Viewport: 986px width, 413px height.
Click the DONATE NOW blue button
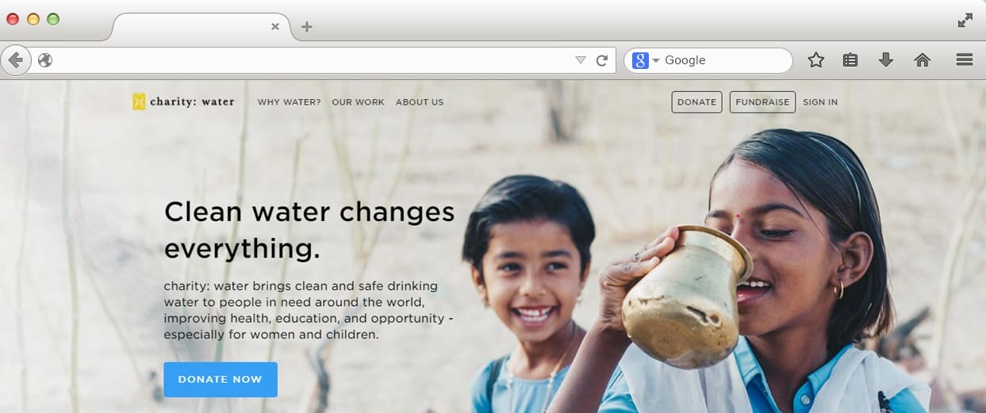coord(221,380)
